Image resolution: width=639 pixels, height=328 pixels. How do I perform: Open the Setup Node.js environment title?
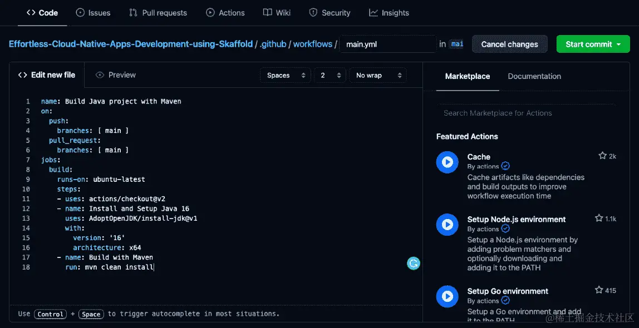click(517, 220)
